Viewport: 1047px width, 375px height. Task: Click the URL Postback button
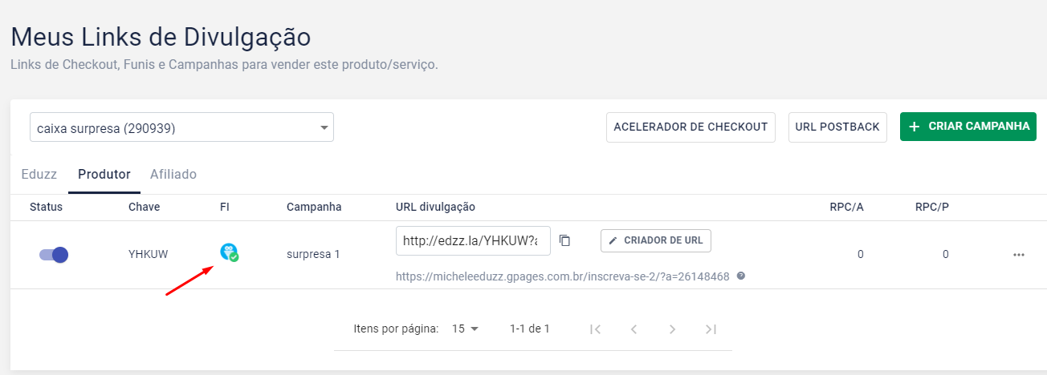[837, 127]
